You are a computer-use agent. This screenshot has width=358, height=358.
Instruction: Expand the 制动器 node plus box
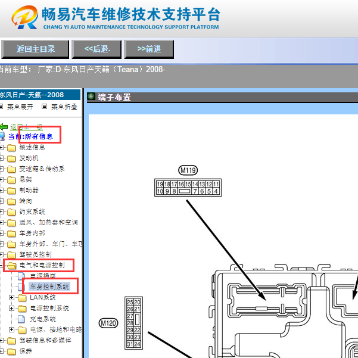click(x=1, y=191)
